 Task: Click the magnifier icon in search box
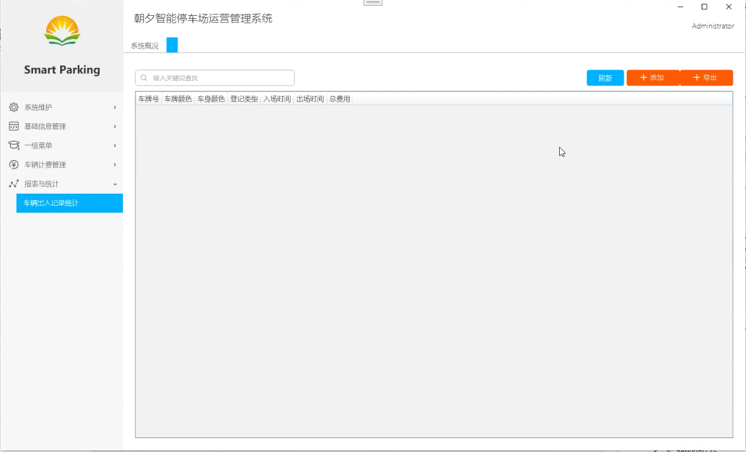[x=144, y=78]
